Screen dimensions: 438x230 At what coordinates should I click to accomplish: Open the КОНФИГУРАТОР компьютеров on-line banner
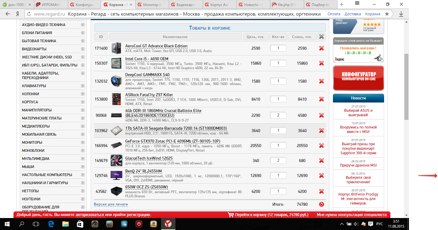click(358, 78)
